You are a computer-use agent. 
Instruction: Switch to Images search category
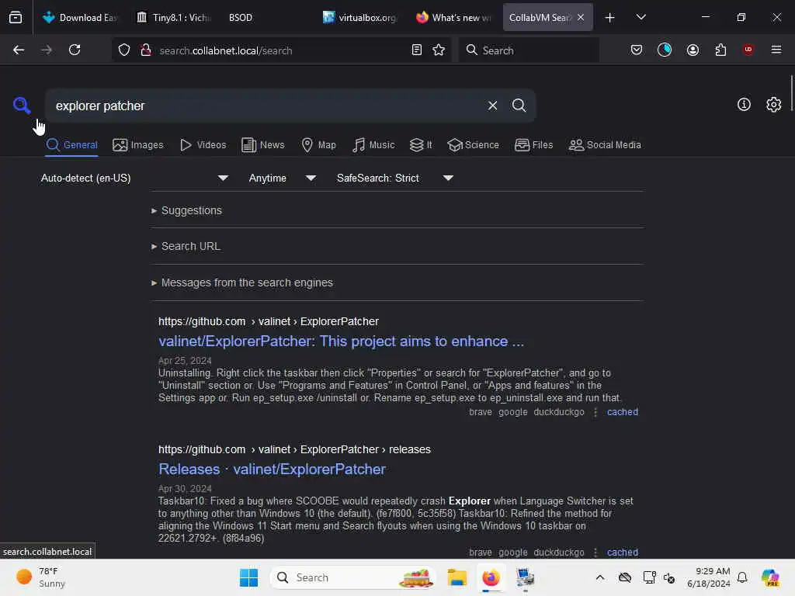138,145
